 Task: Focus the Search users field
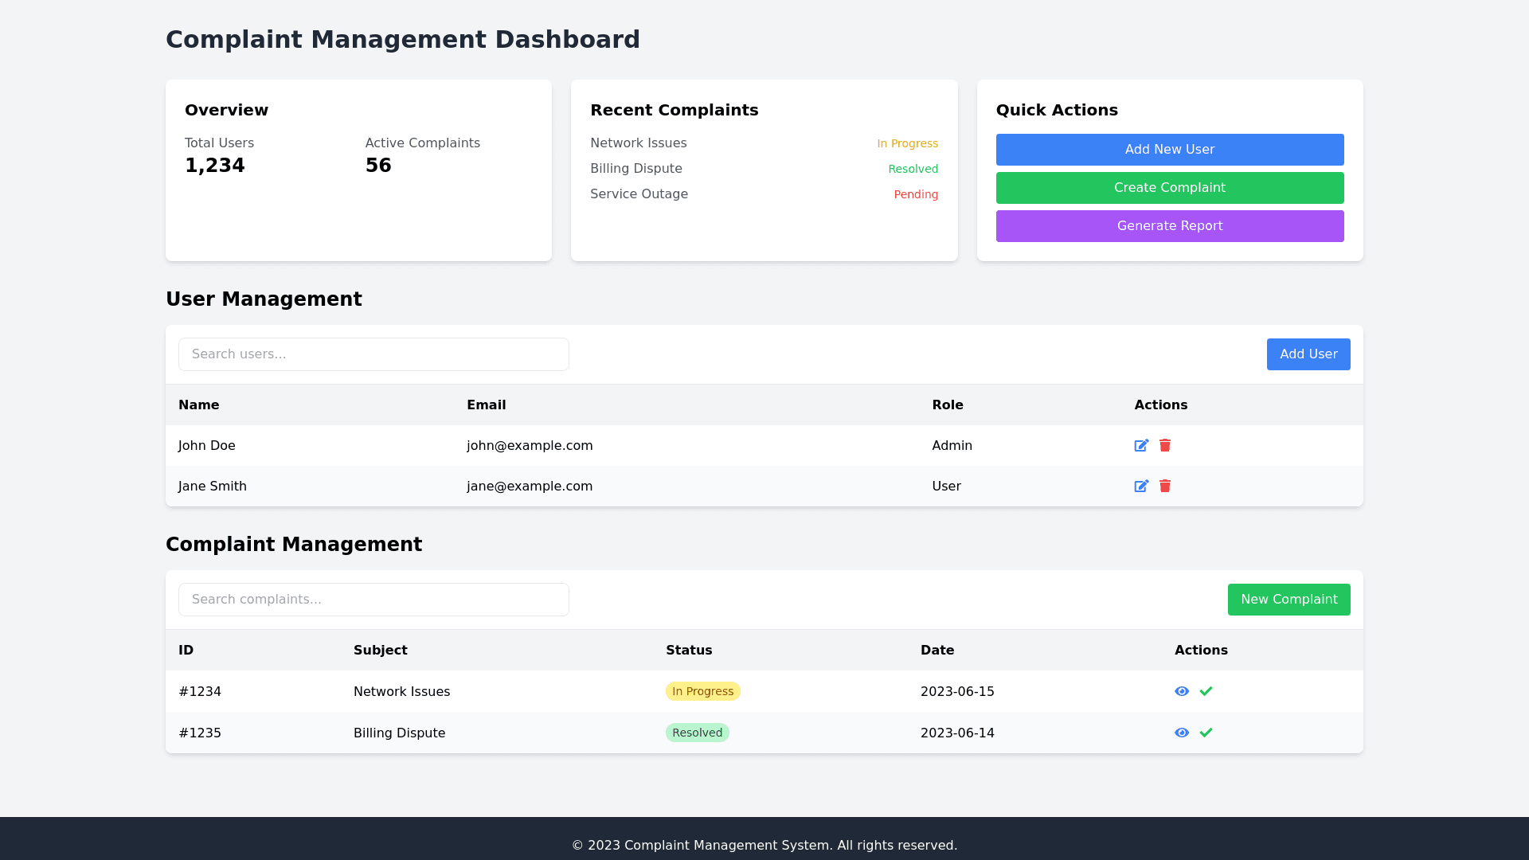[x=373, y=354]
